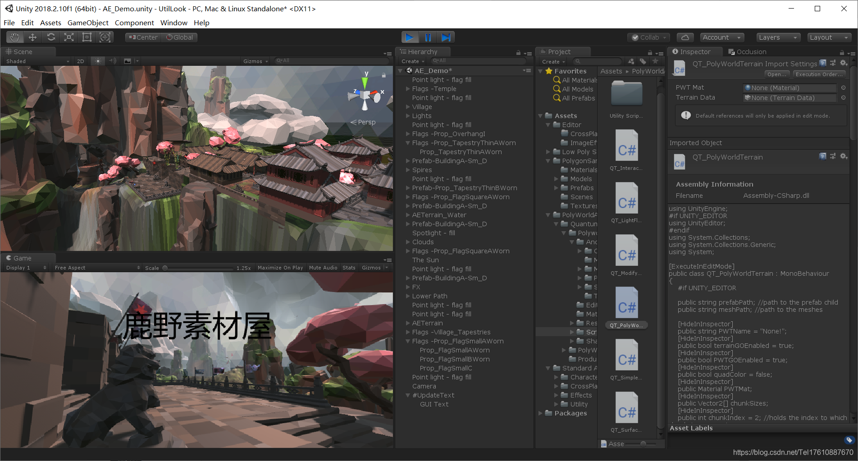Open the Layout dropdown
Image resolution: width=858 pixels, height=461 pixels.
click(x=829, y=37)
